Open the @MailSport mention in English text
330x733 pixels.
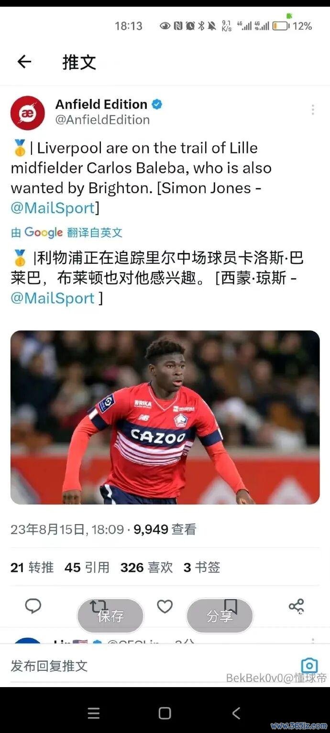(x=53, y=208)
